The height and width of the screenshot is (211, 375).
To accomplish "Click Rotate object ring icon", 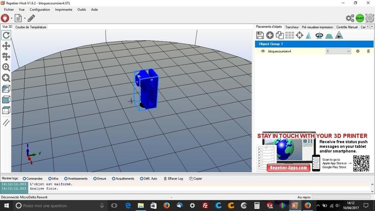I will (319, 36).
